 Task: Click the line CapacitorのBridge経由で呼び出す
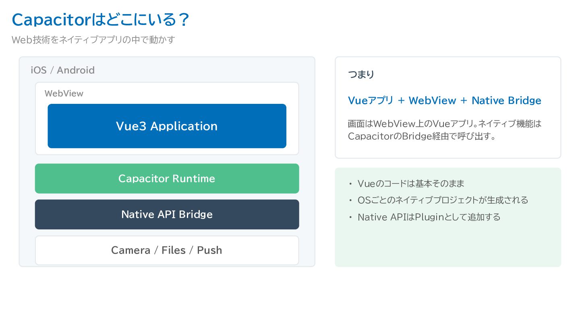422,136
